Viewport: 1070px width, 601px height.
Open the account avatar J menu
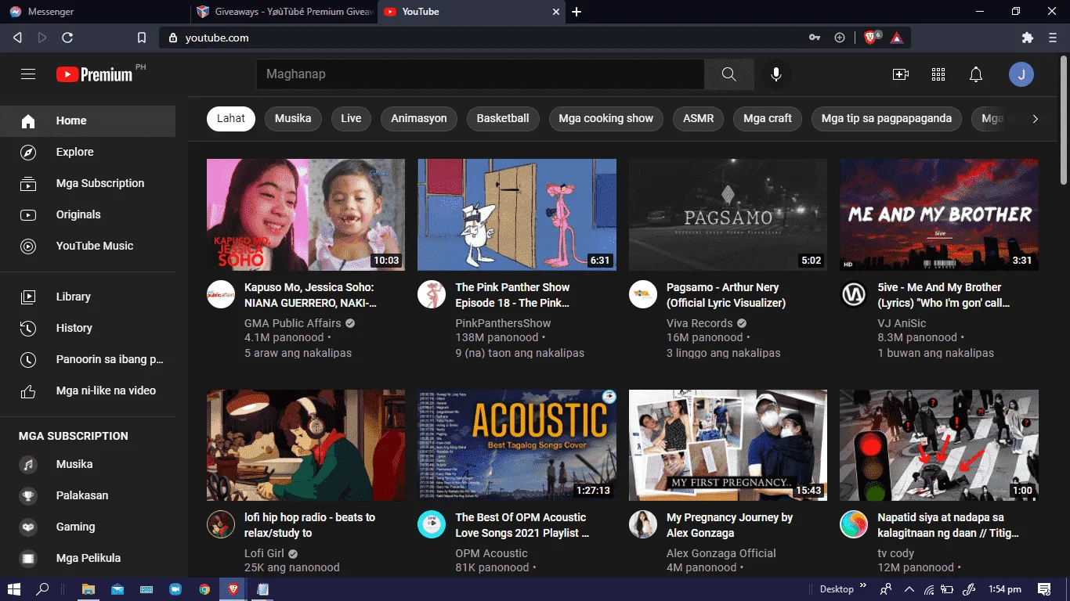pos(1021,74)
